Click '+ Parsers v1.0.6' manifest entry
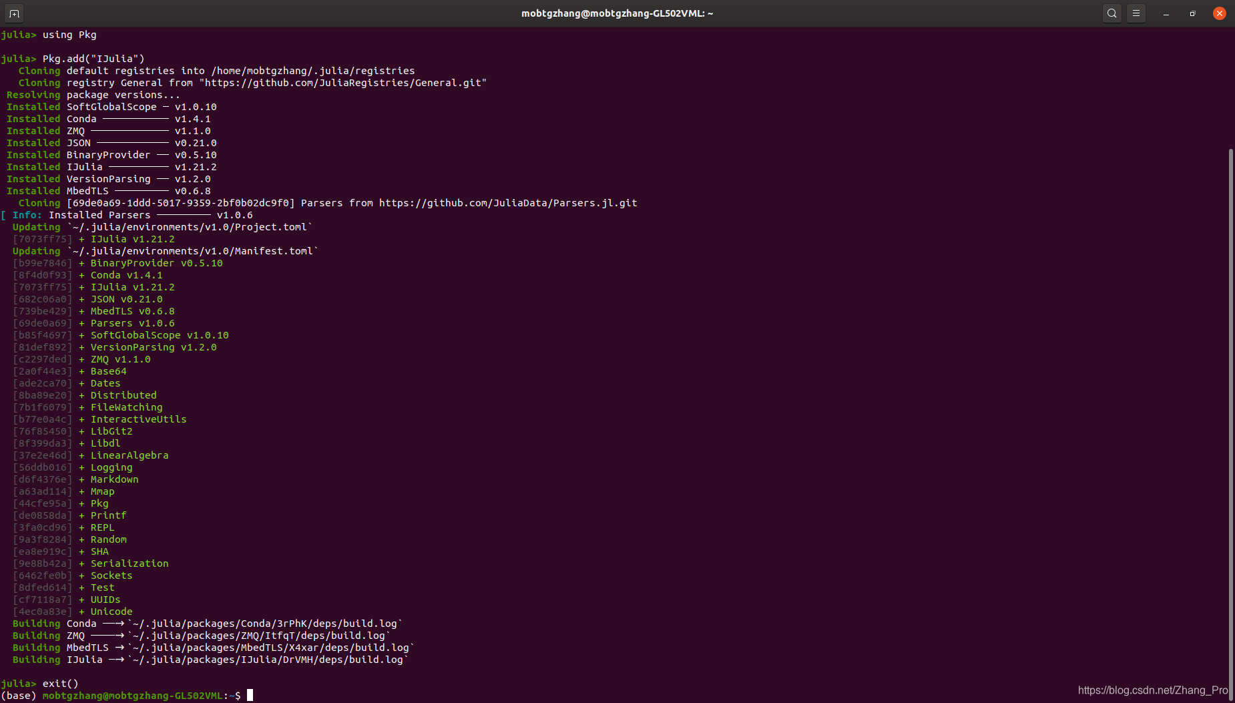 [127, 323]
